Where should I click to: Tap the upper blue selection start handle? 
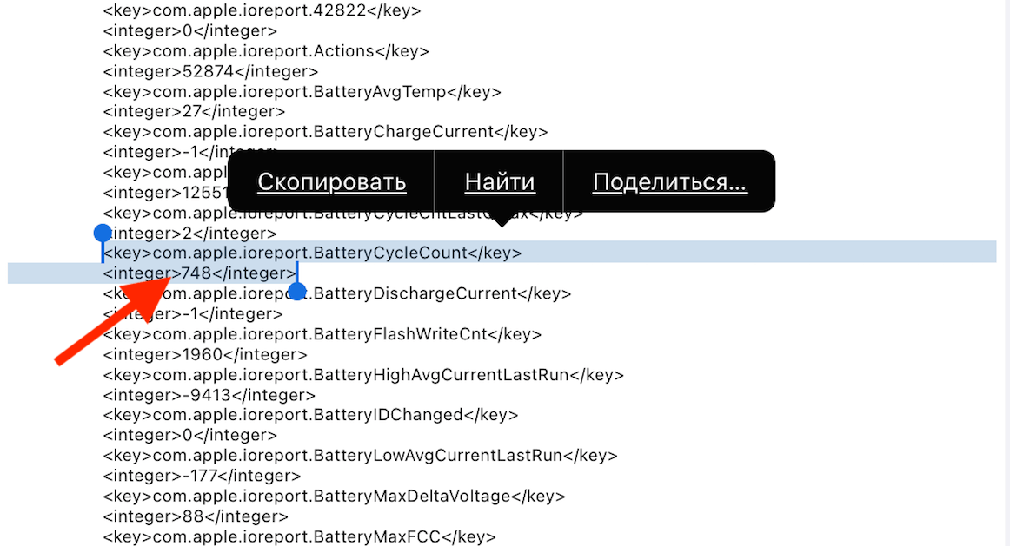pyautogui.click(x=103, y=234)
